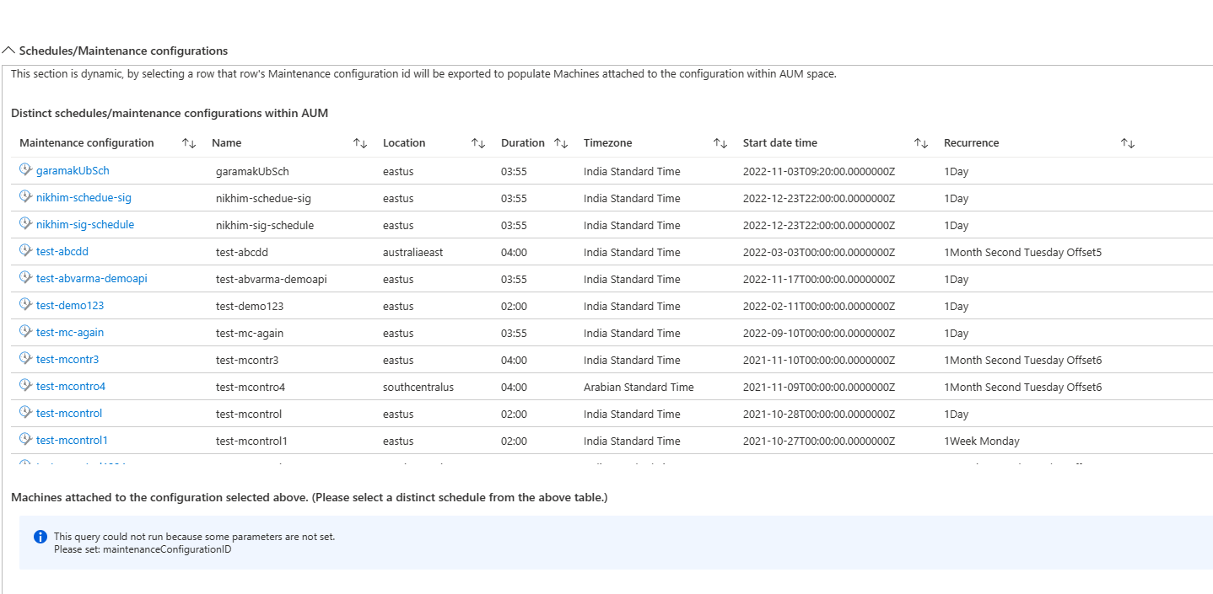
Task: Toggle sorting on the Timezone column
Action: click(x=720, y=142)
